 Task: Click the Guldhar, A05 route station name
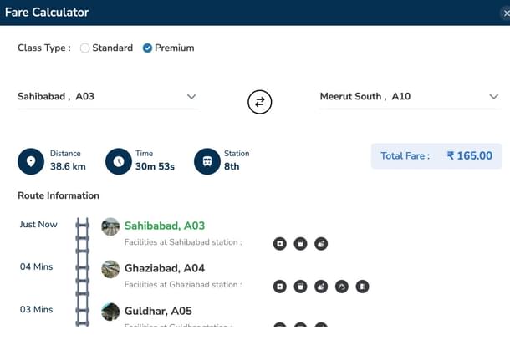tap(159, 311)
